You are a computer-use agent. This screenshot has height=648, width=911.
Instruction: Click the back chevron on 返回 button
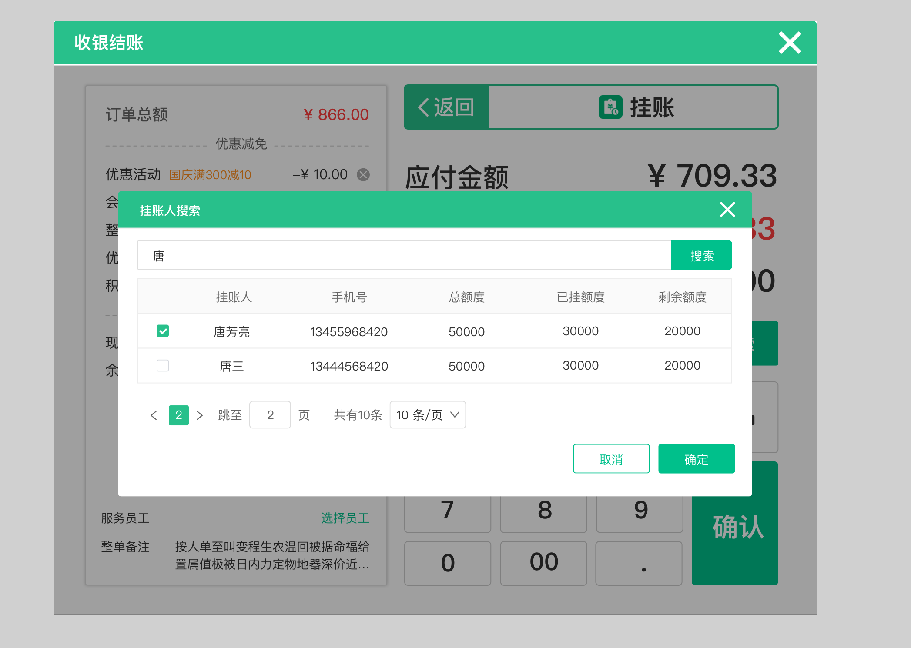422,107
